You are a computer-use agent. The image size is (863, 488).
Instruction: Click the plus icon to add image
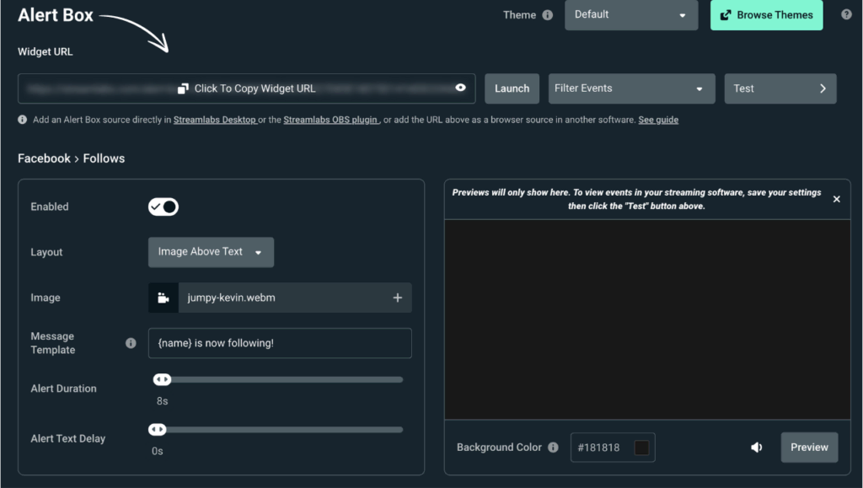point(398,298)
